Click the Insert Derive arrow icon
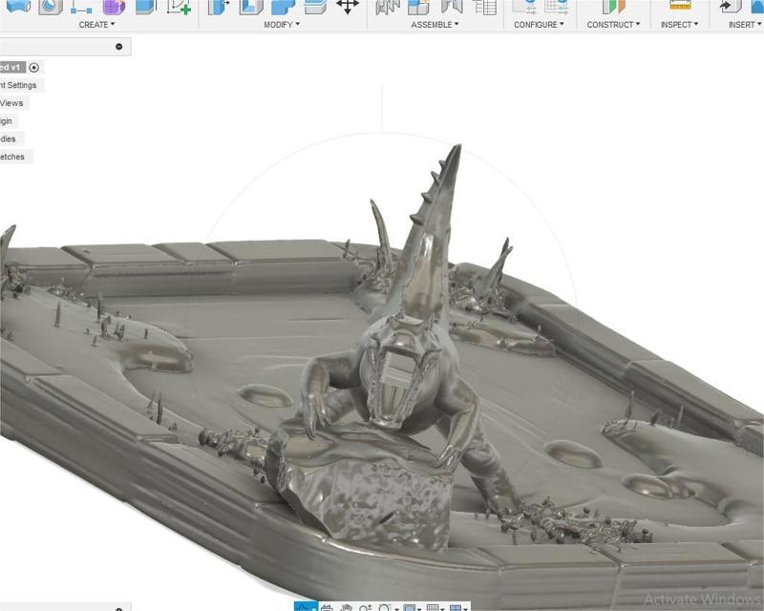This screenshot has height=611, width=764. pyautogui.click(x=731, y=7)
